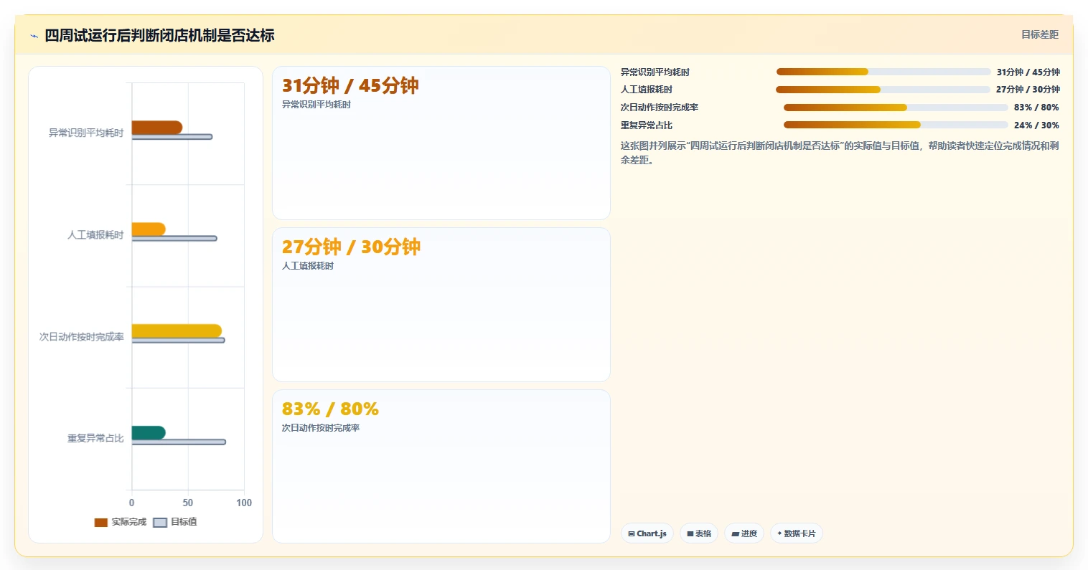This screenshot has height=570, width=1088.
Task: Click the gray target bar for 异常识别平均耗时
Action: pos(172,137)
